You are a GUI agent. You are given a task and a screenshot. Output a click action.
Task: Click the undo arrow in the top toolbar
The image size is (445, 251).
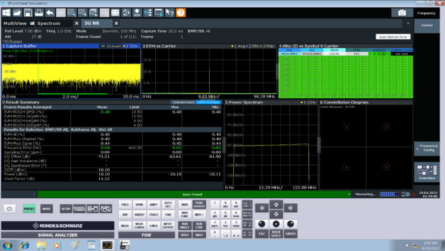(50, 12)
